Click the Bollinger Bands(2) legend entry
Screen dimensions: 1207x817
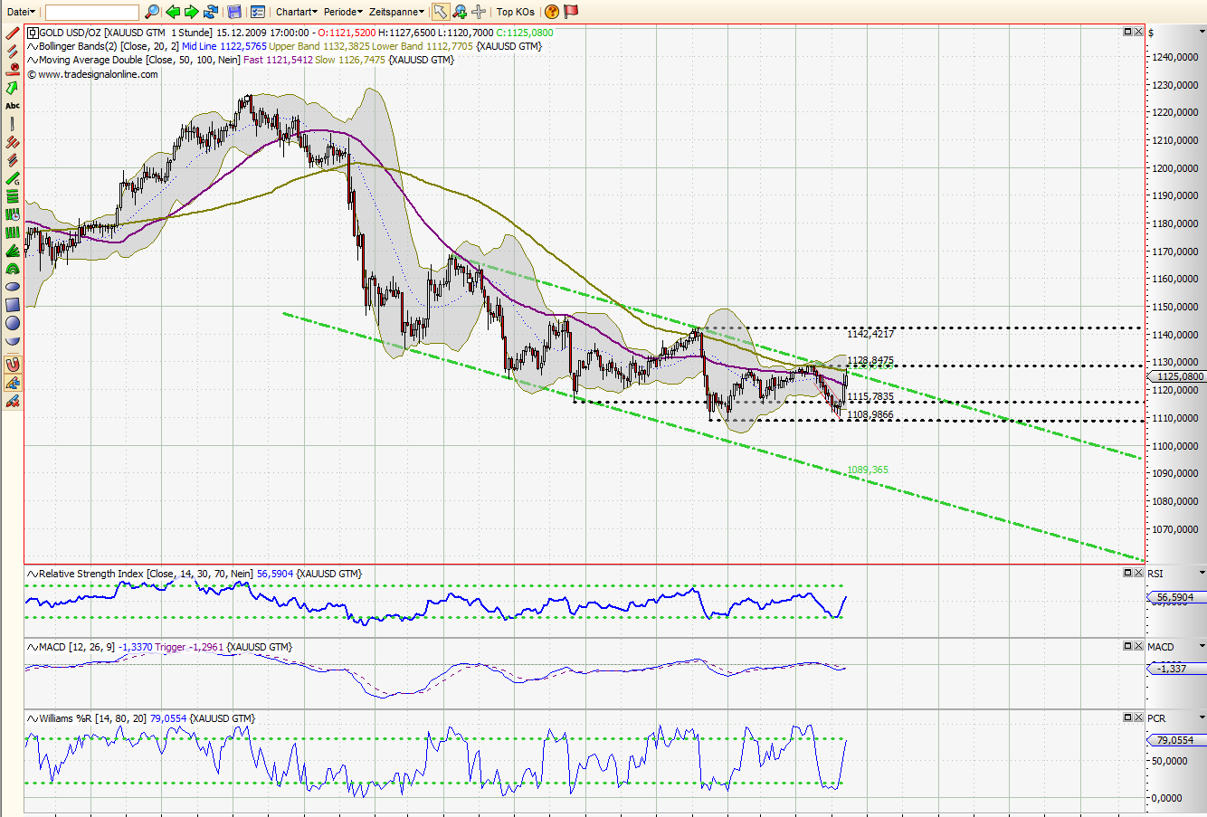[x=284, y=46]
